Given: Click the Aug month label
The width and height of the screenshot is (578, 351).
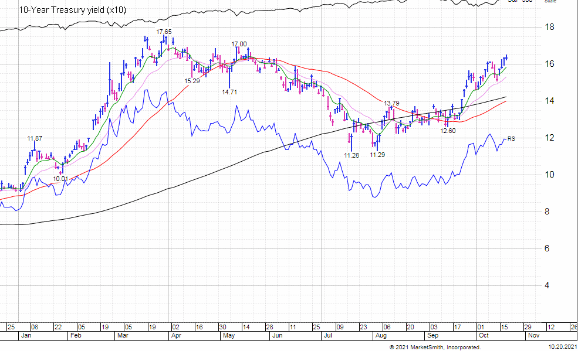Looking at the screenshot, I should tap(381, 336).
